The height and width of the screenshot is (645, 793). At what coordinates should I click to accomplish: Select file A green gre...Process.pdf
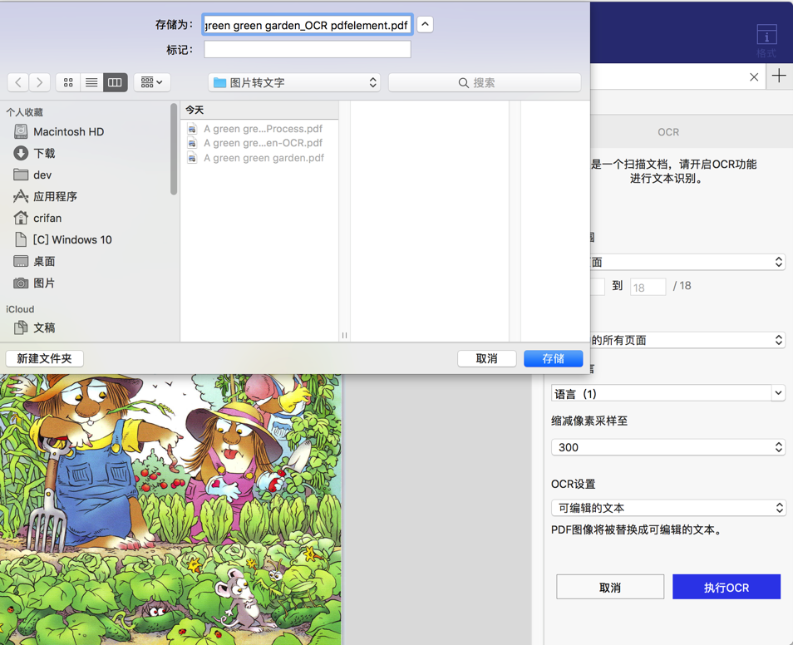pos(263,129)
